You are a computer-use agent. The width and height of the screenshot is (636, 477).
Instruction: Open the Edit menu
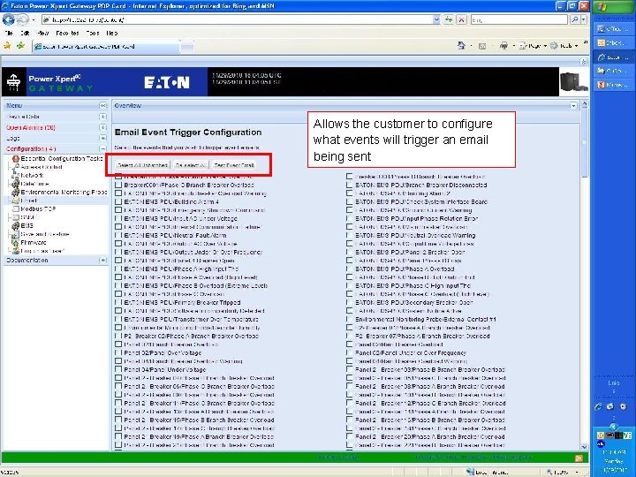tap(25, 34)
